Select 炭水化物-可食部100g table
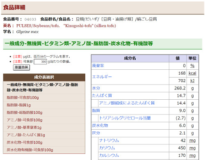The height and width of the screenshot is (160, 205). pyautogui.click(x=25, y=142)
